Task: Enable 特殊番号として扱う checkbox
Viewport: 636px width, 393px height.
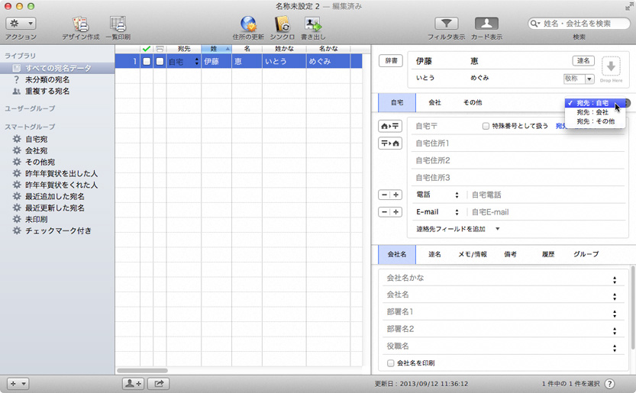Action: (x=486, y=126)
